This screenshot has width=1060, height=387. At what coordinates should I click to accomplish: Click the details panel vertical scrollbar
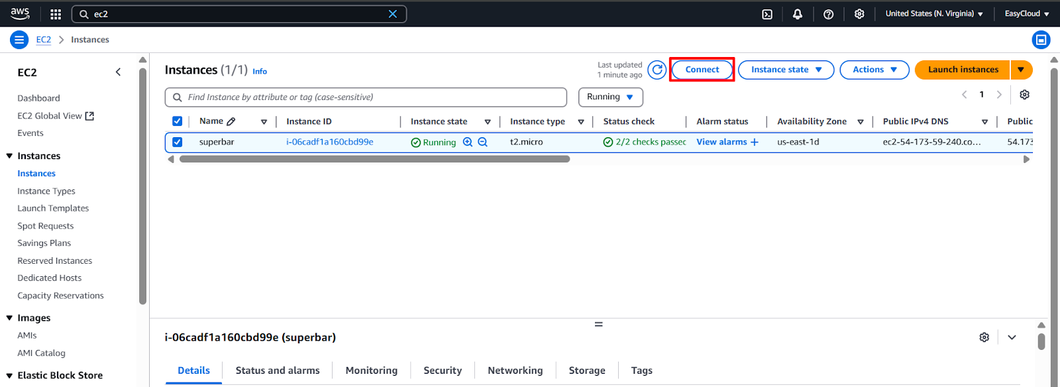(1041, 341)
